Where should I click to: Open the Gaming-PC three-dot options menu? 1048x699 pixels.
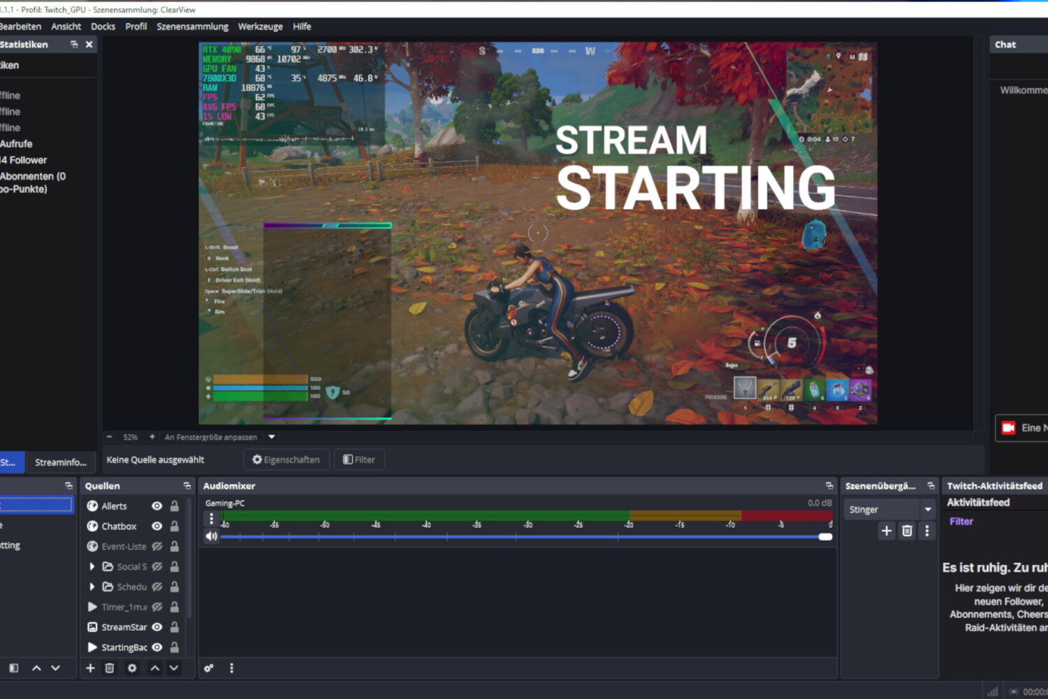[211, 519]
